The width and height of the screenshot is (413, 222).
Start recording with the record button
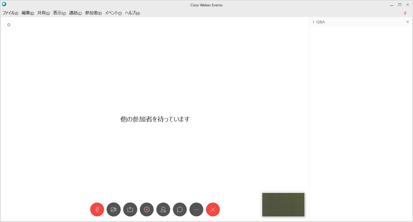coord(147,209)
